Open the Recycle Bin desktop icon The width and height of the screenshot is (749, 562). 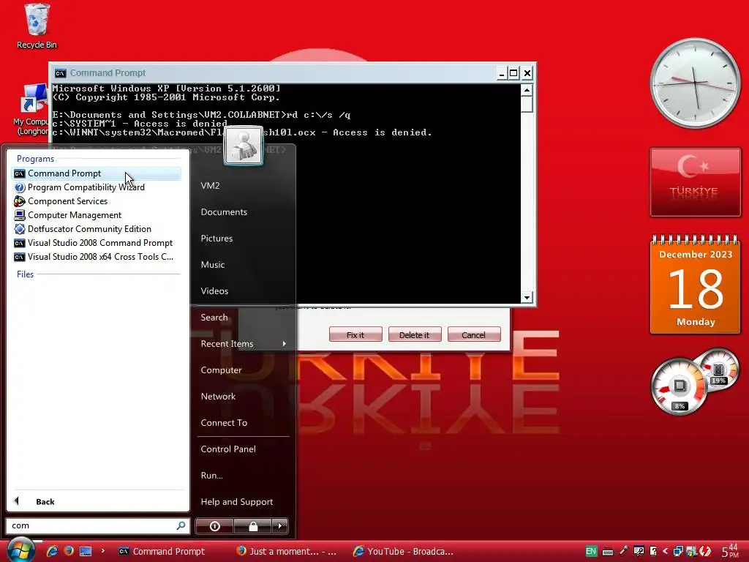tap(37, 26)
